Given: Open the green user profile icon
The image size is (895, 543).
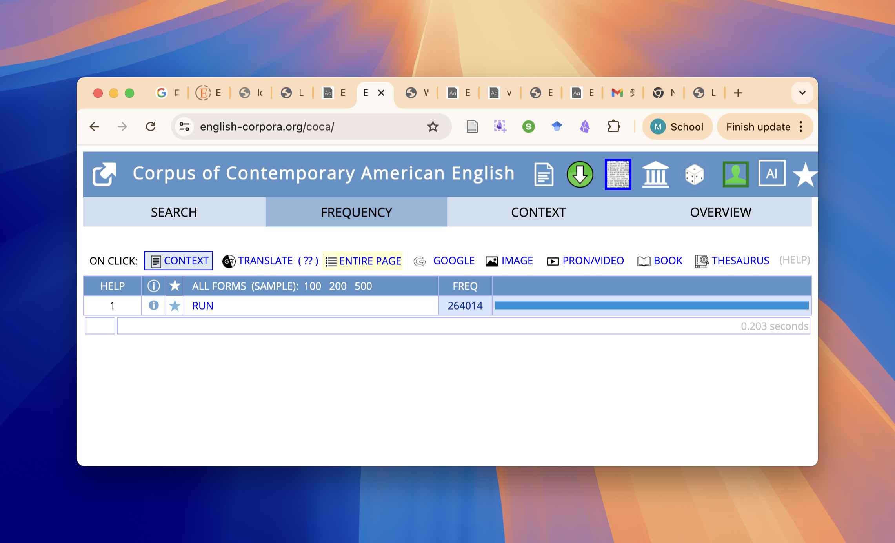Looking at the screenshot, I should pyautogui.click(x=735, y=174).
